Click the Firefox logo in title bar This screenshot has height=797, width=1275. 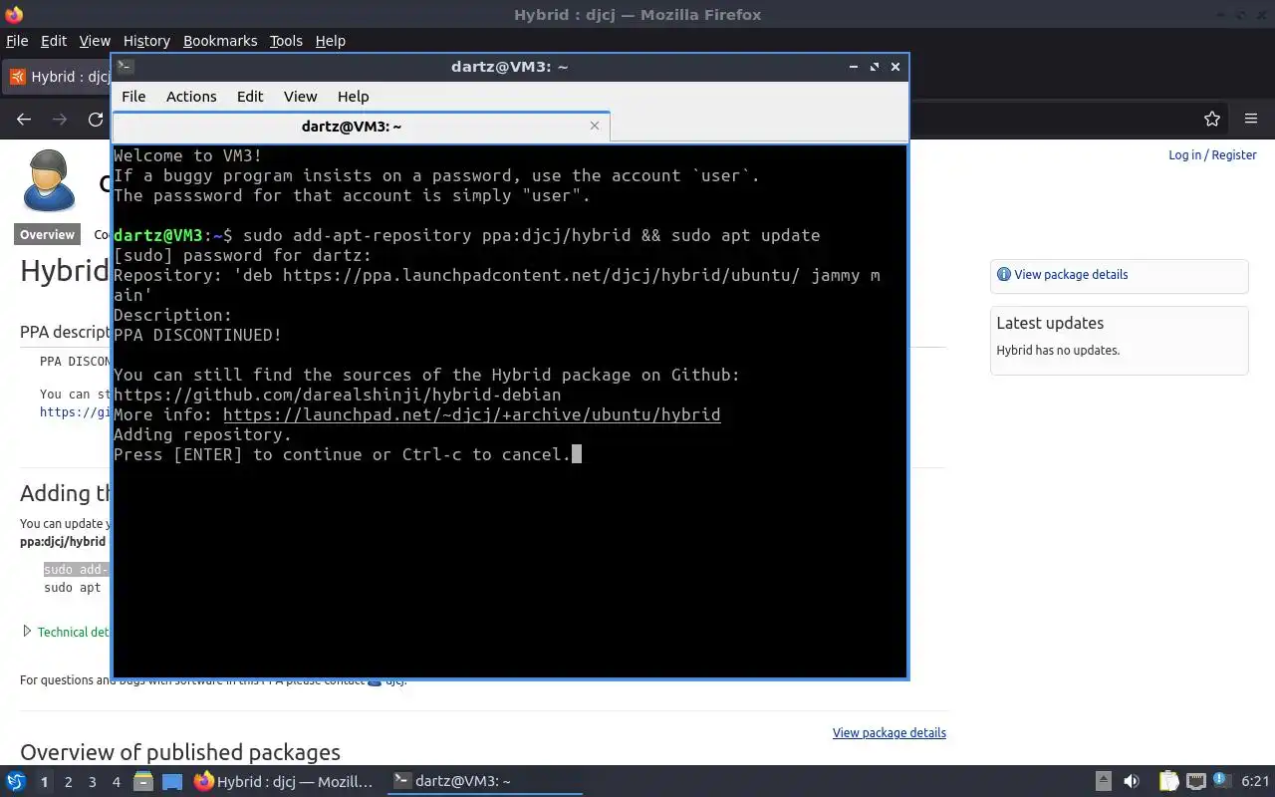(13, 14)
